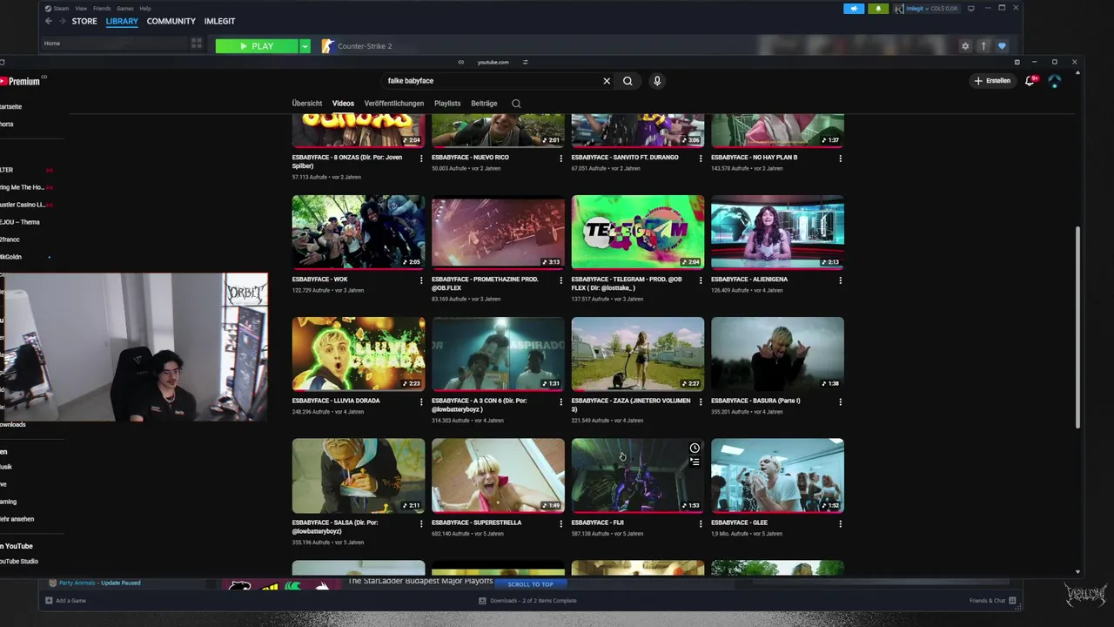Click Add a Game in Steam

point(66,601)
